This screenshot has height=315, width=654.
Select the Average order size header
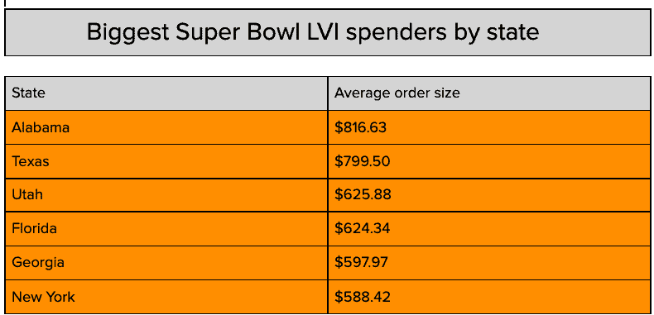[x=489, y=93]
